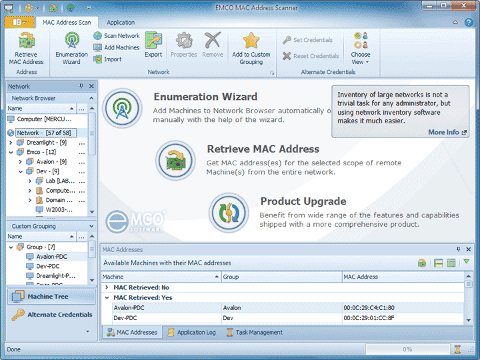The height and width of the screenshot is (360, 480).
Task: Click the second green rows view icon
Action: (x=451, y=263)
